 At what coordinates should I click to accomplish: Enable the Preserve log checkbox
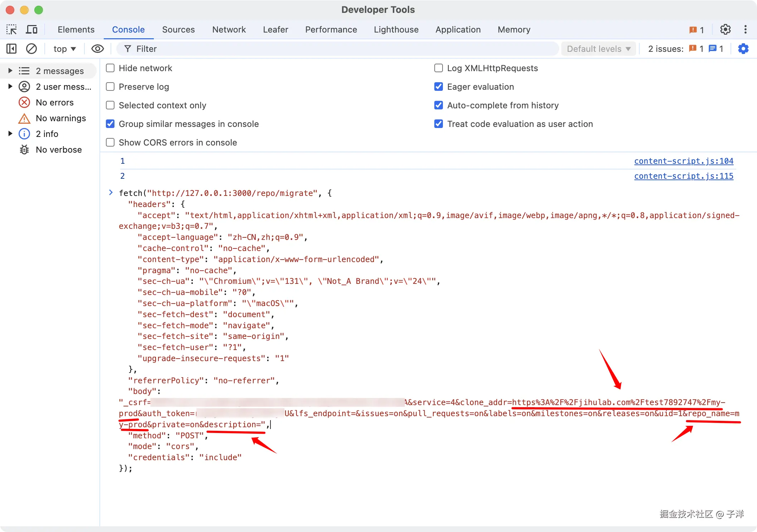(110, 87)
